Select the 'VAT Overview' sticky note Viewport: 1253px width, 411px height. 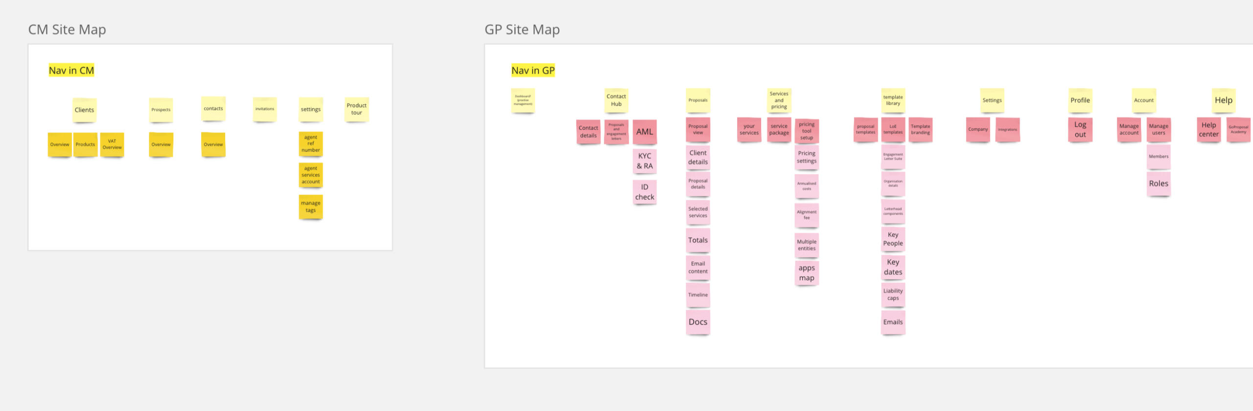[112, 145]
